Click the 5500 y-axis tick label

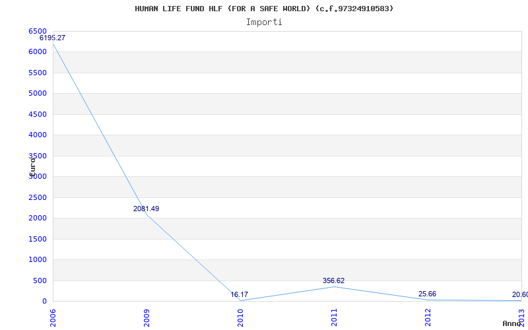(38, 73)
